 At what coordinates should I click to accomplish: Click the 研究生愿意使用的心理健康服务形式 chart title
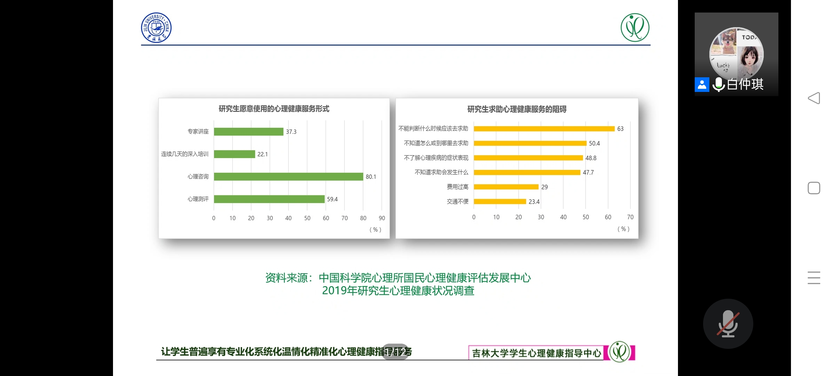(x=274, y=109)
